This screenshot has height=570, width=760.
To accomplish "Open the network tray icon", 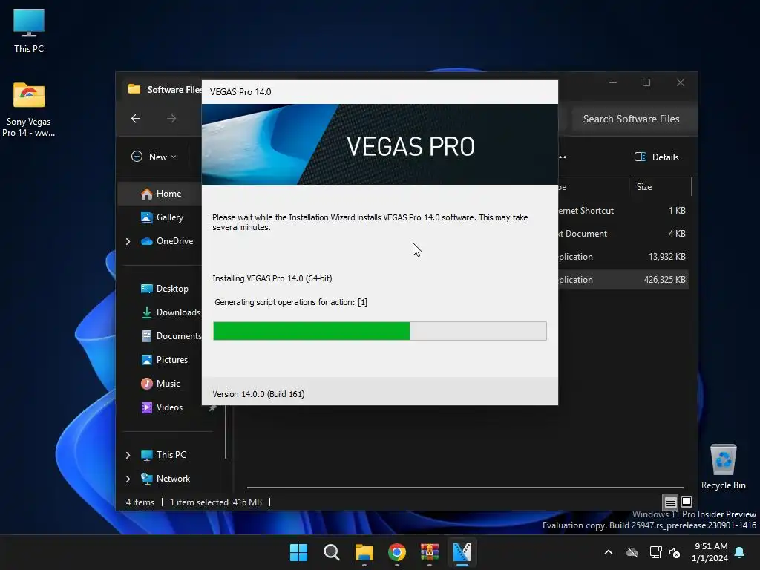I will (x=655, y=552).
